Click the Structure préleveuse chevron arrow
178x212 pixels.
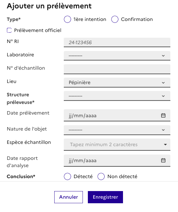click(163, 96)
